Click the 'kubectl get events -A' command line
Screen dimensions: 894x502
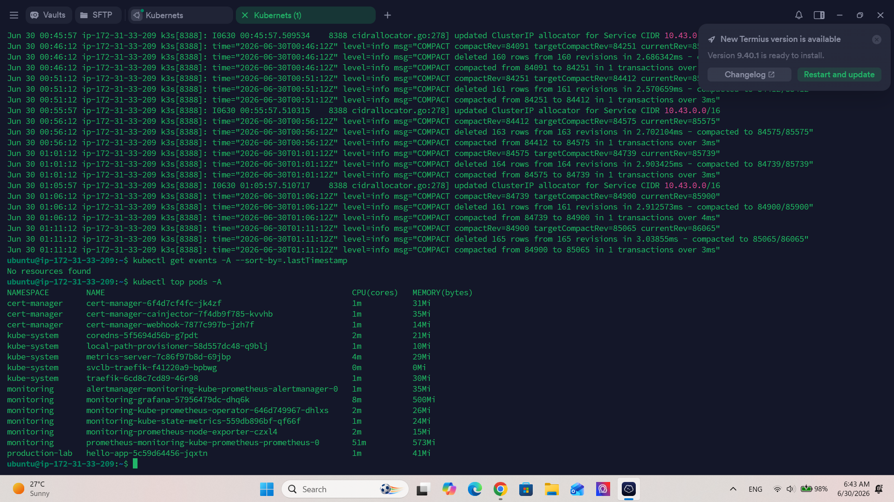[240, 260]
